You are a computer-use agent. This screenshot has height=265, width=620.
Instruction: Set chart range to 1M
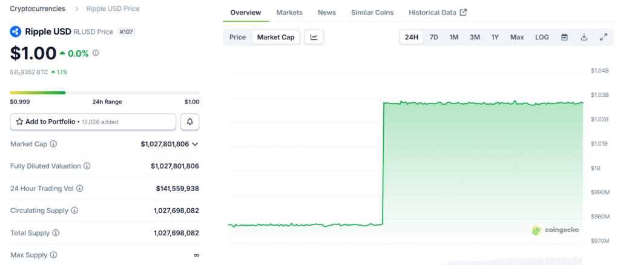(x=454, y=37)
